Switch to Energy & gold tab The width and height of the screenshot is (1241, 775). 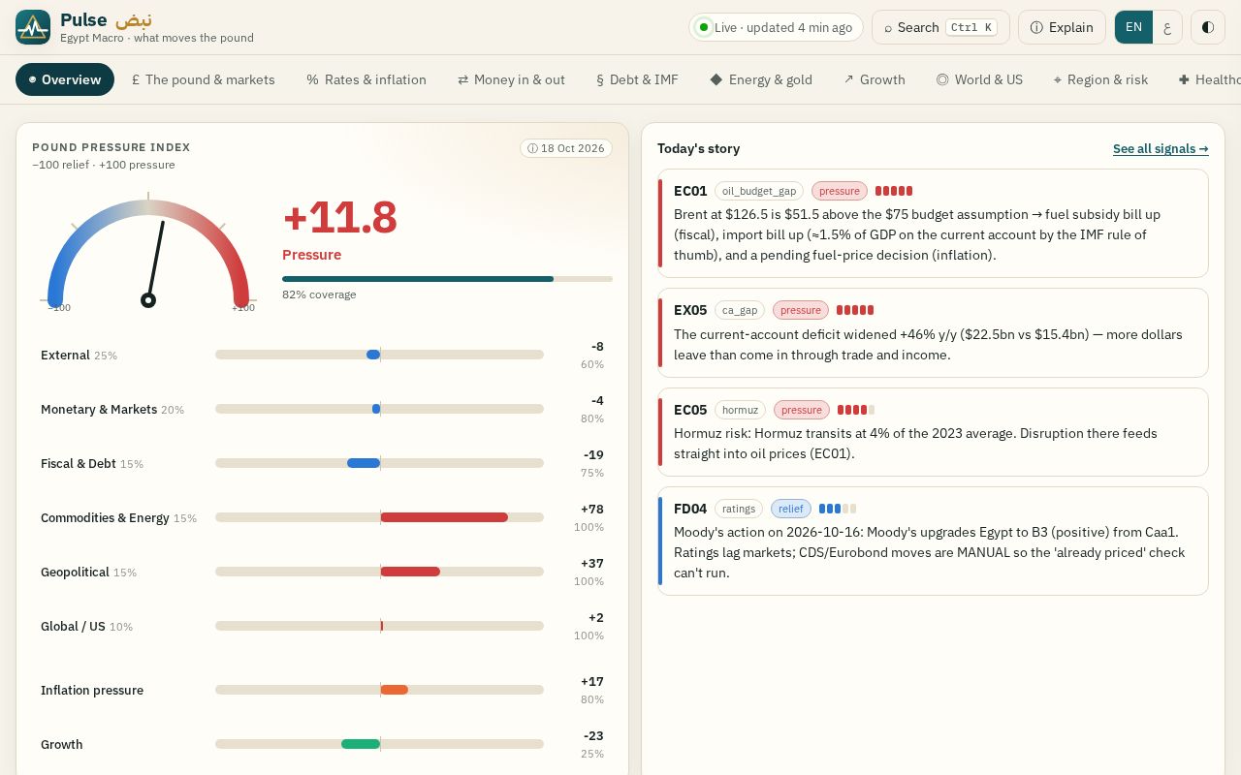pos(761,79)
